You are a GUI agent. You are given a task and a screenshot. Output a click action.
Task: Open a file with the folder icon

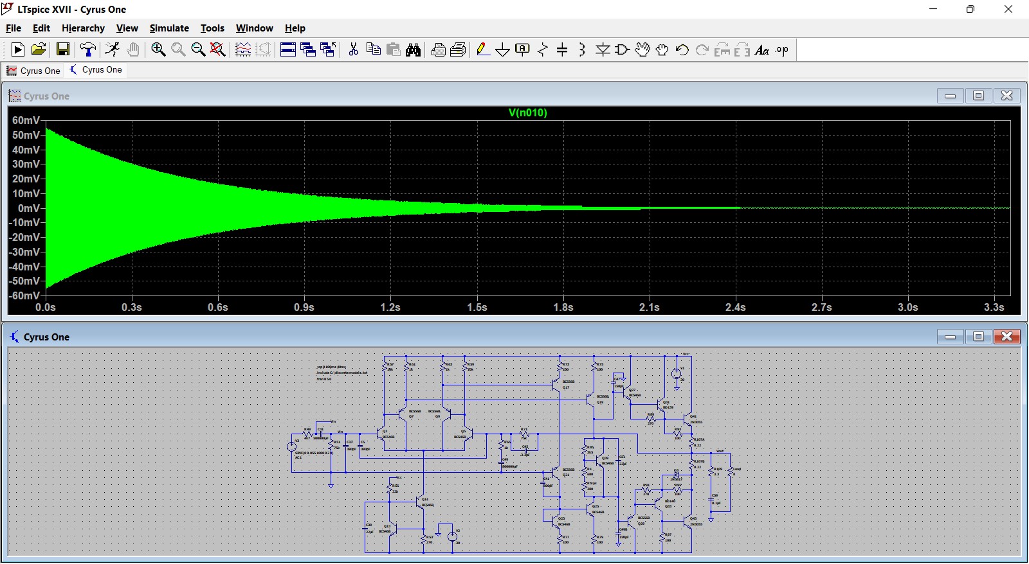pyautogui.click(x=39, y=49)
